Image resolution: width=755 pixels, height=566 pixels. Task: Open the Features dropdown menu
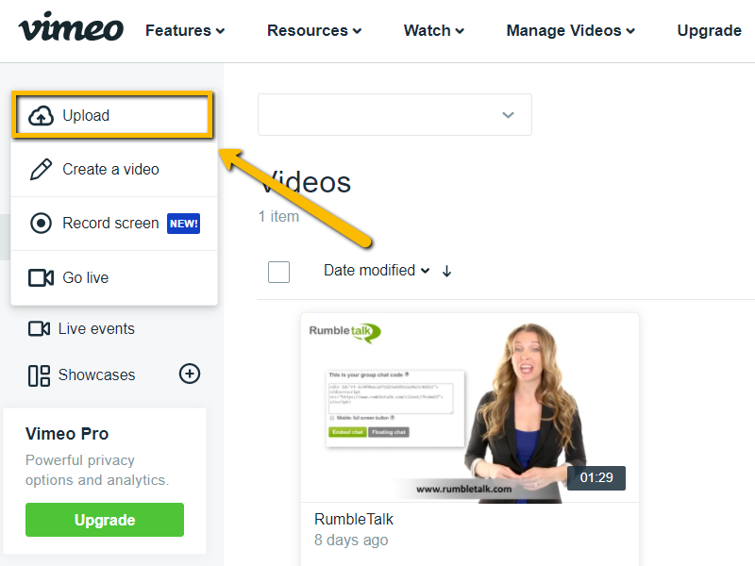(x=185, y=31)
